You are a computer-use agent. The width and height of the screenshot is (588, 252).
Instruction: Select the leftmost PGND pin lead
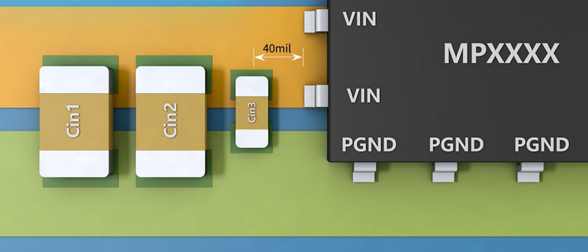(364, 172)
